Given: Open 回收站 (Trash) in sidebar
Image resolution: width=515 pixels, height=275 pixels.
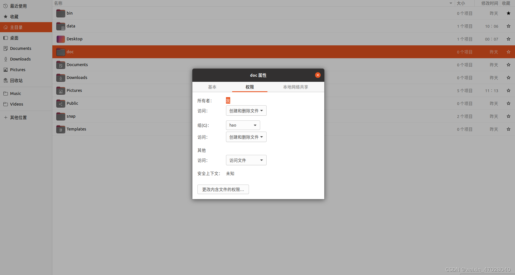Looking at the screenshot, I should pos(26,80).
